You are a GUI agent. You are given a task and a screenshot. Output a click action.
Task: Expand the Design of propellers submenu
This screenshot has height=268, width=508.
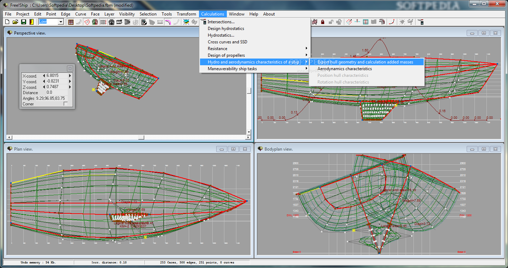(255, 55)
